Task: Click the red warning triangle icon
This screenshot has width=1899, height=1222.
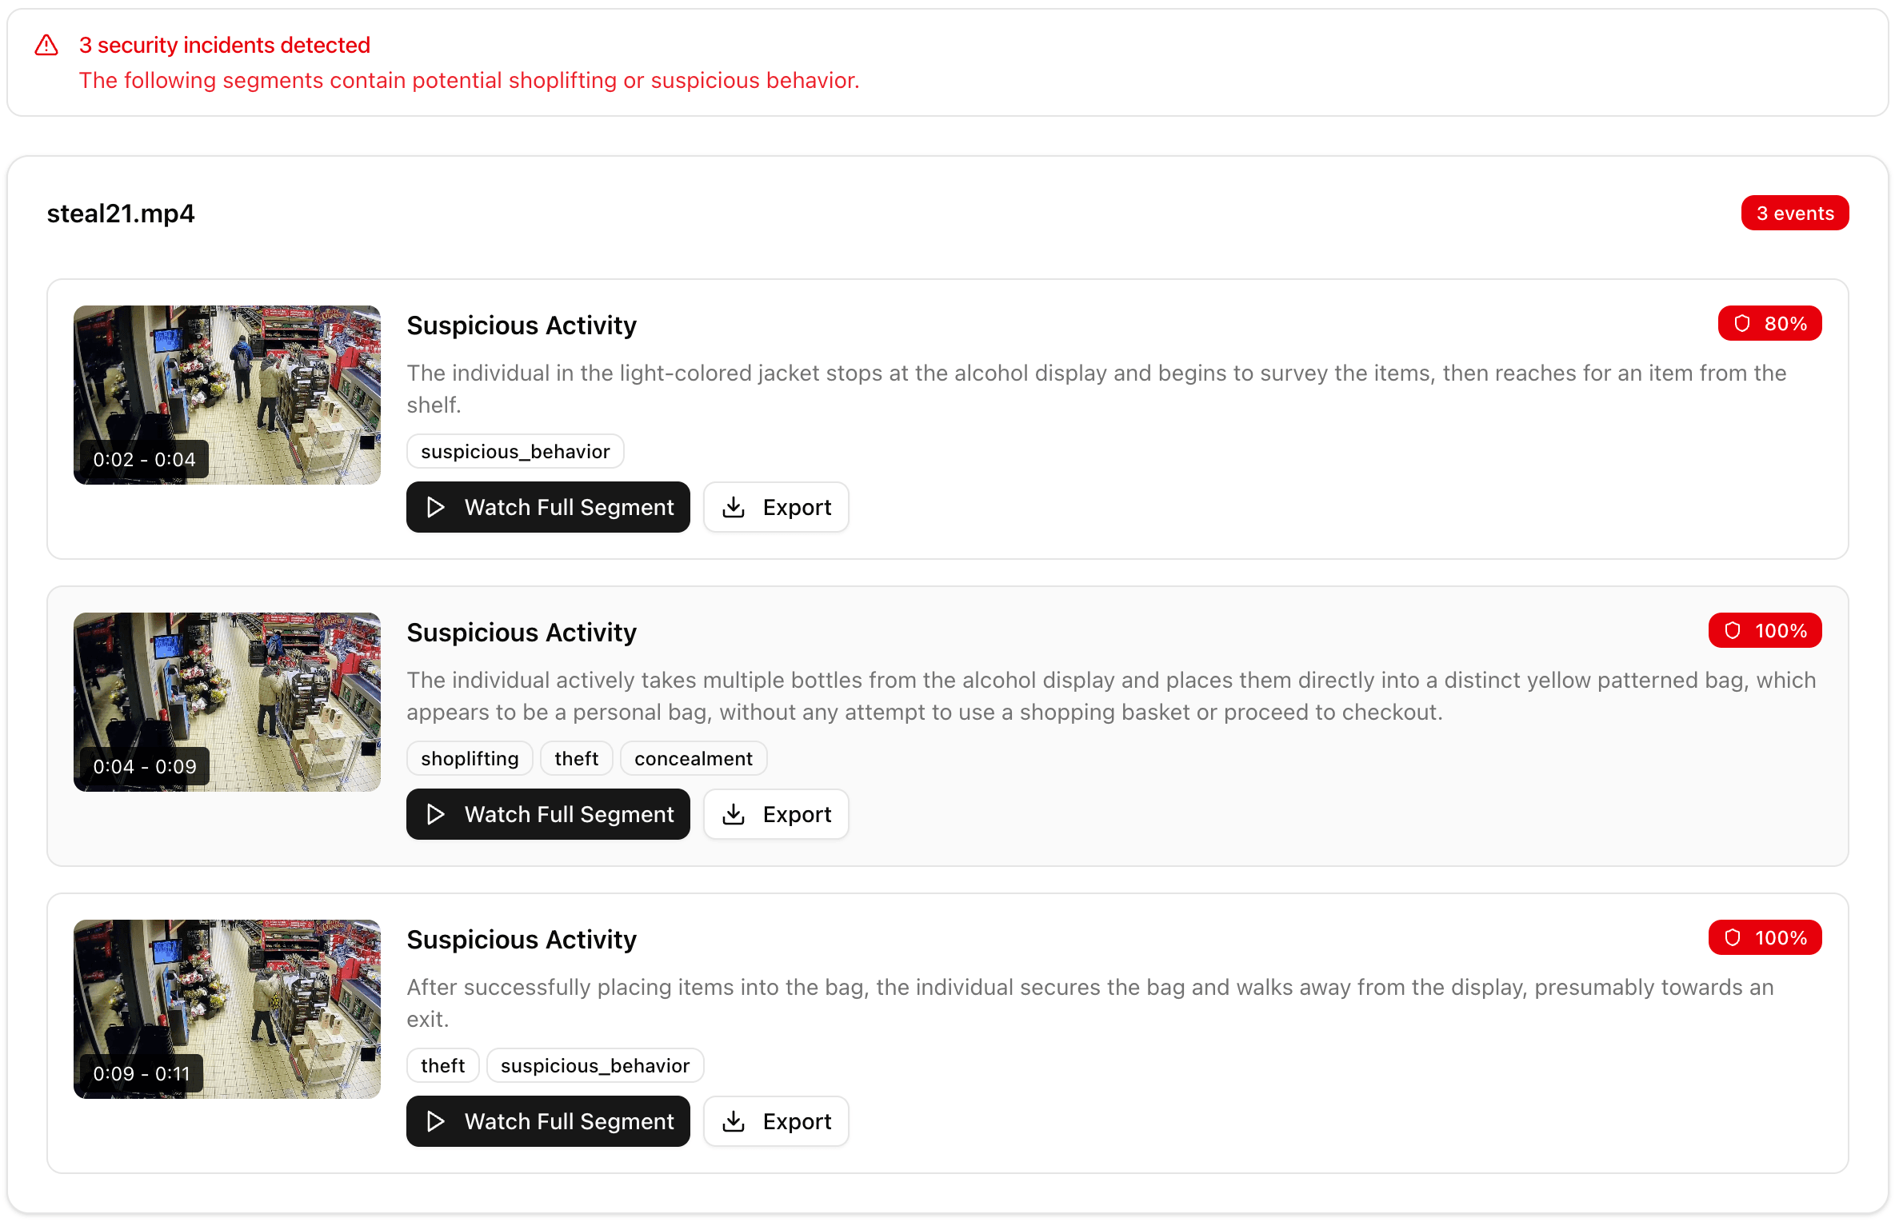Action: pyautogui.click(x=46, y=46)
